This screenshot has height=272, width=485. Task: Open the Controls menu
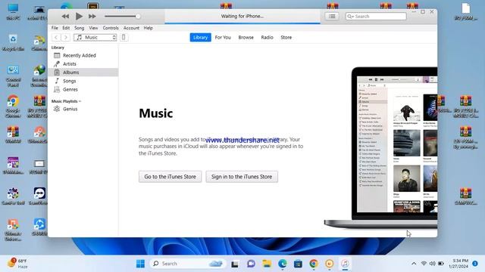coord(111,28)
